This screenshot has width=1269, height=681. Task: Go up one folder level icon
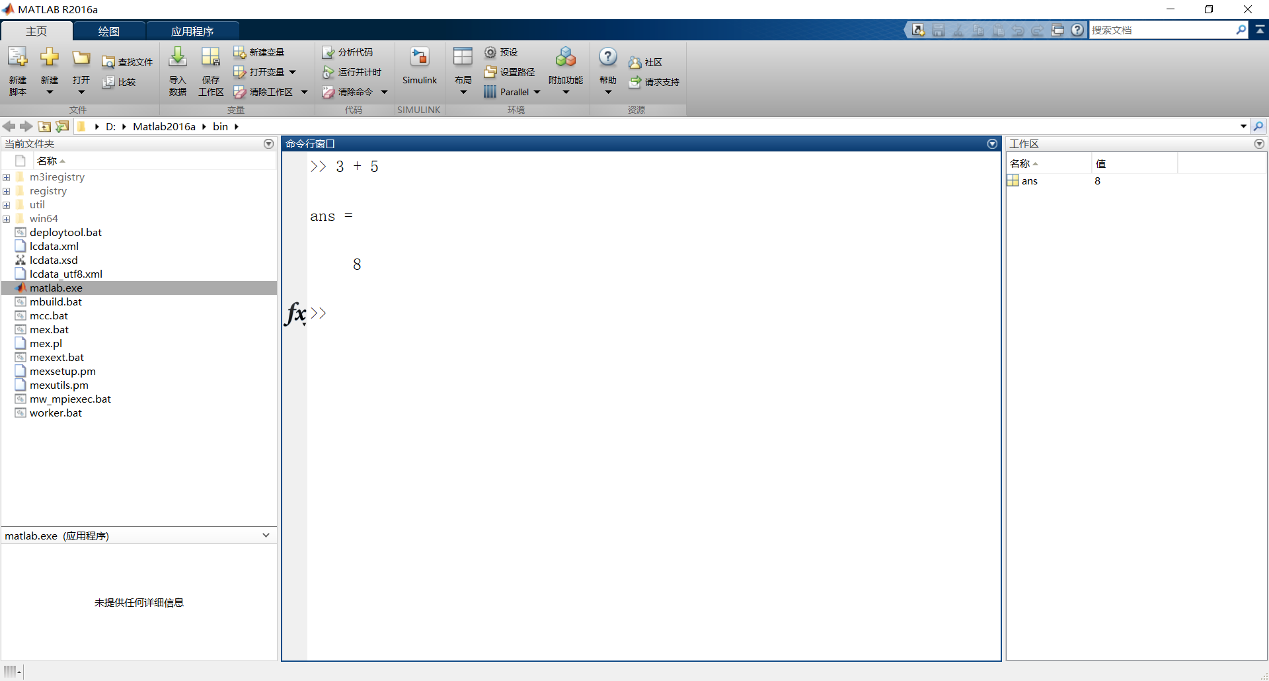coord(44,126)
